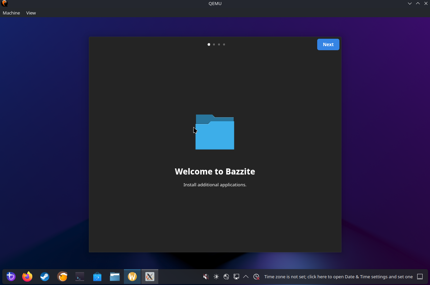Select the X11 app taskbar entry
430x285 pixels.
[150, 277]
